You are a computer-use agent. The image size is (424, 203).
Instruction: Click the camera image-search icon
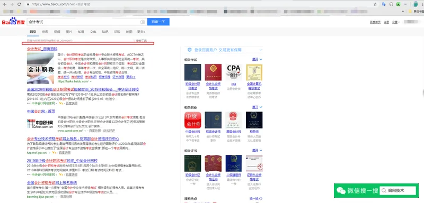click(143, 22)
